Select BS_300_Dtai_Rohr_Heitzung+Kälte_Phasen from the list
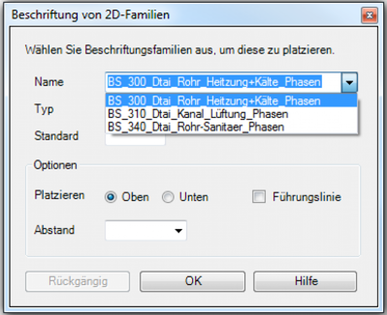387x315 pixels. 214,101
